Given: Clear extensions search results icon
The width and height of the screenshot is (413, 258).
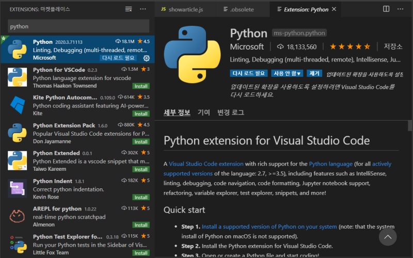Looking at the screenshot, I should (x=129, y=9).
